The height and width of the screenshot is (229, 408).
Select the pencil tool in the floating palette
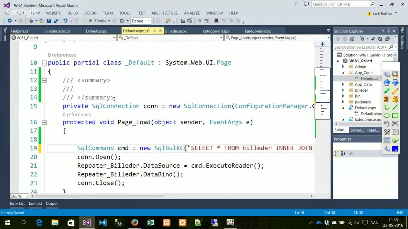point(395,91)
